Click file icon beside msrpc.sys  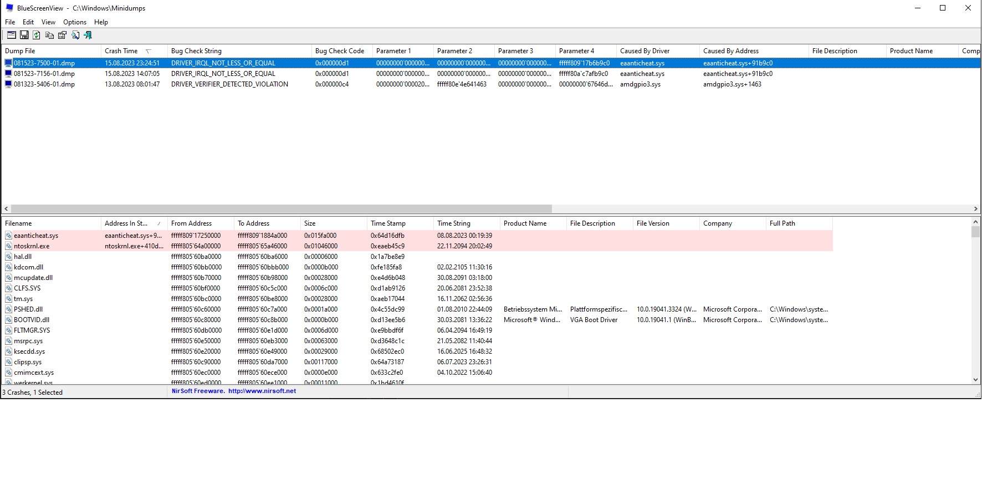[x=8, y=341]
